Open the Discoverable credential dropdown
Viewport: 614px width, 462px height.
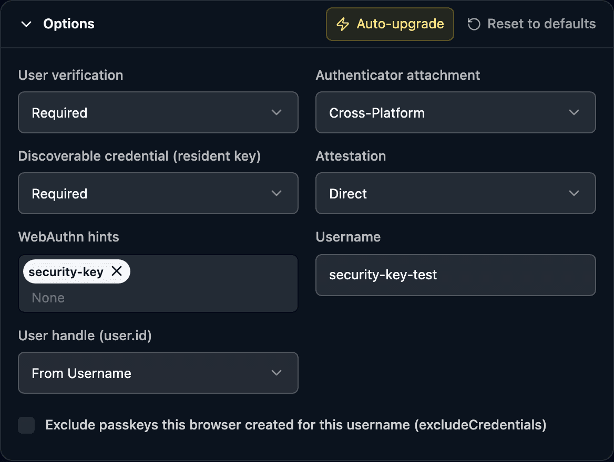point(158,193)
